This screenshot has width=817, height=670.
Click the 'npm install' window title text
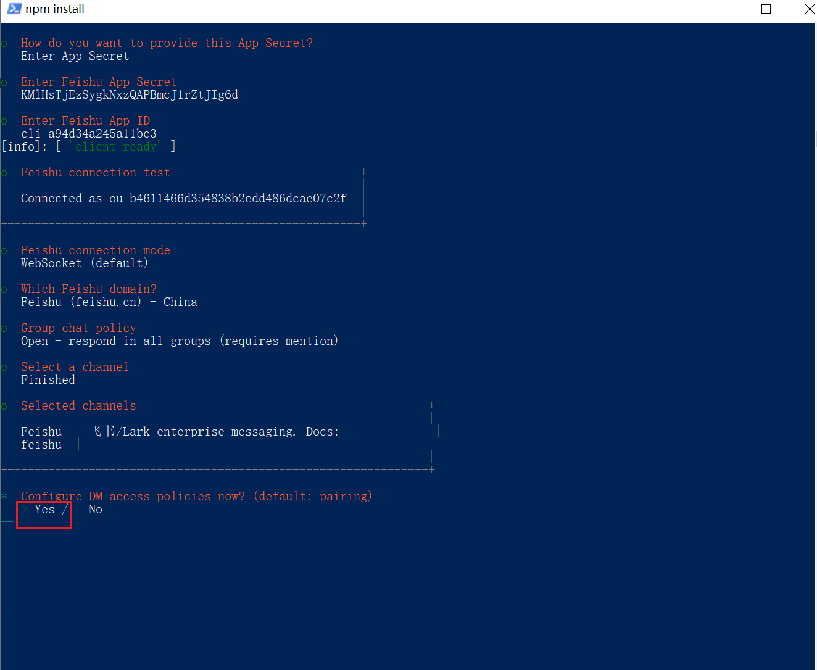55,9
